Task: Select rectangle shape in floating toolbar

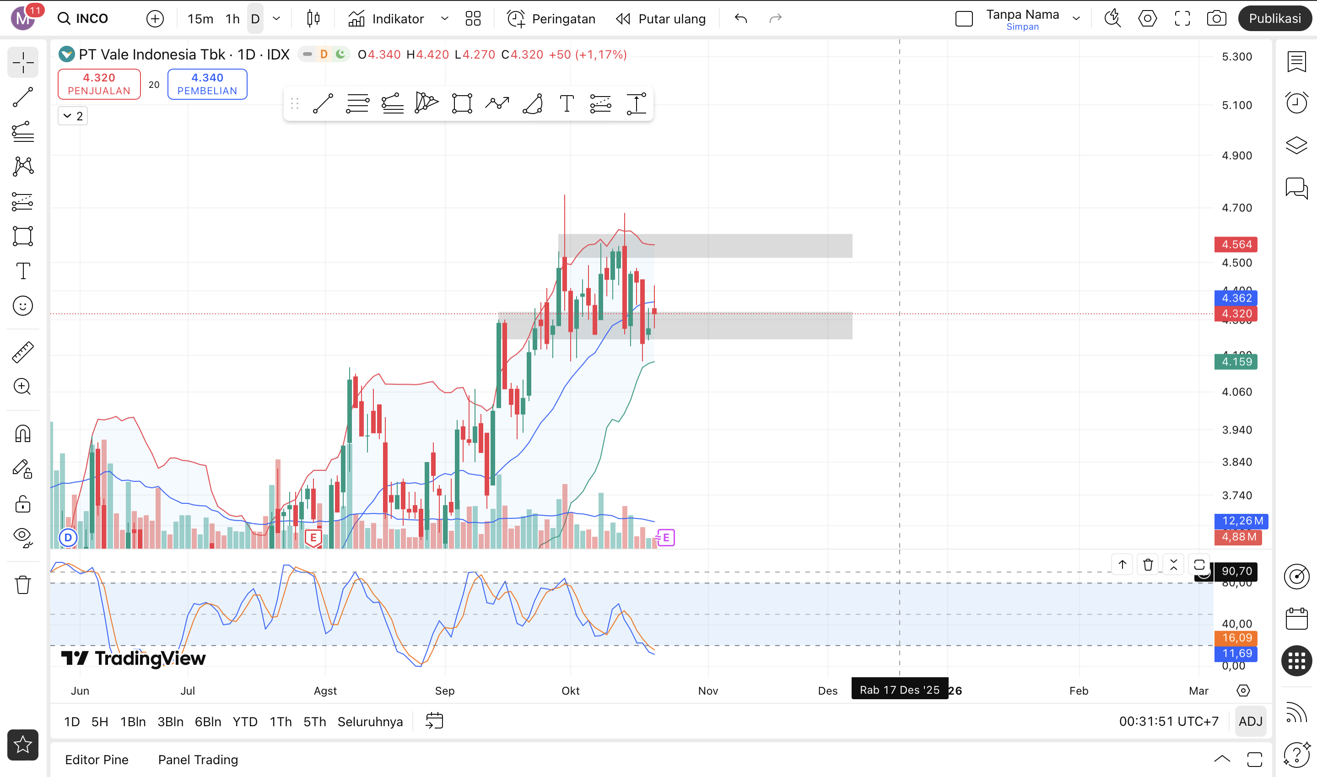Action: (462, 104)
